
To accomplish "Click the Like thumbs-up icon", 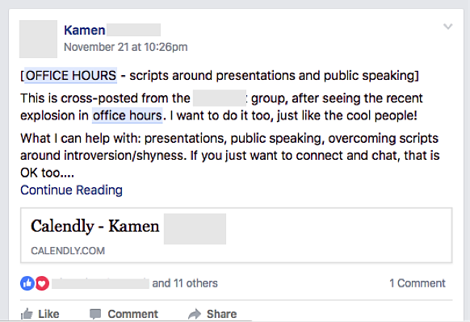I will (x=27, y=314).
